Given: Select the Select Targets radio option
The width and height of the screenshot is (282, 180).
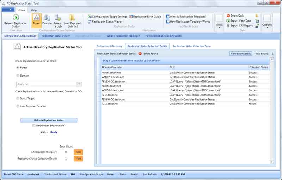Looking at the screenshot, I should 18,98.
